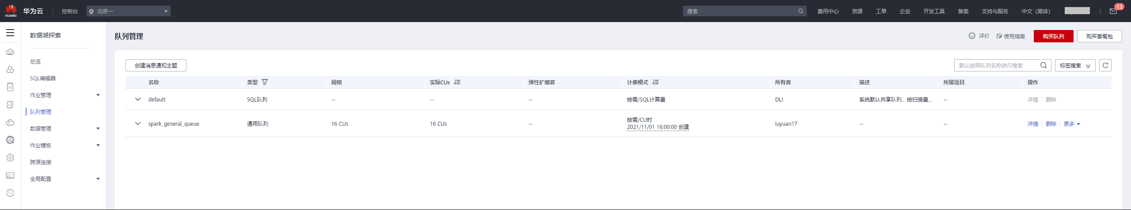
Task: Expand the spark_general_queue row
Action: [x=138, y=124]
